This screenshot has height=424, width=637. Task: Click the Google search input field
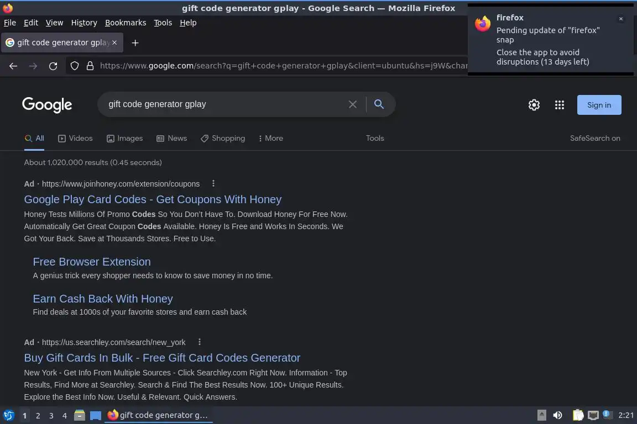click(226, 104)
